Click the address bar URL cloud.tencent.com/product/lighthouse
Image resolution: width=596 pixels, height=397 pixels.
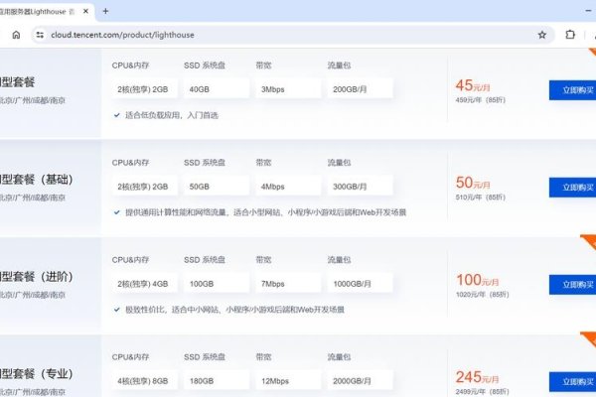122,35
